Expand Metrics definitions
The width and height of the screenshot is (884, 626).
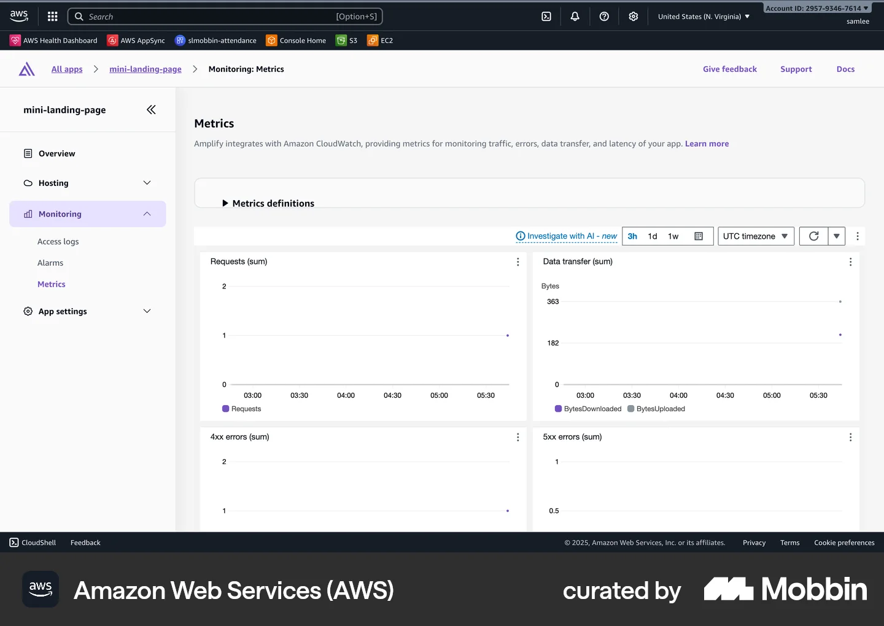coord(268,203)
